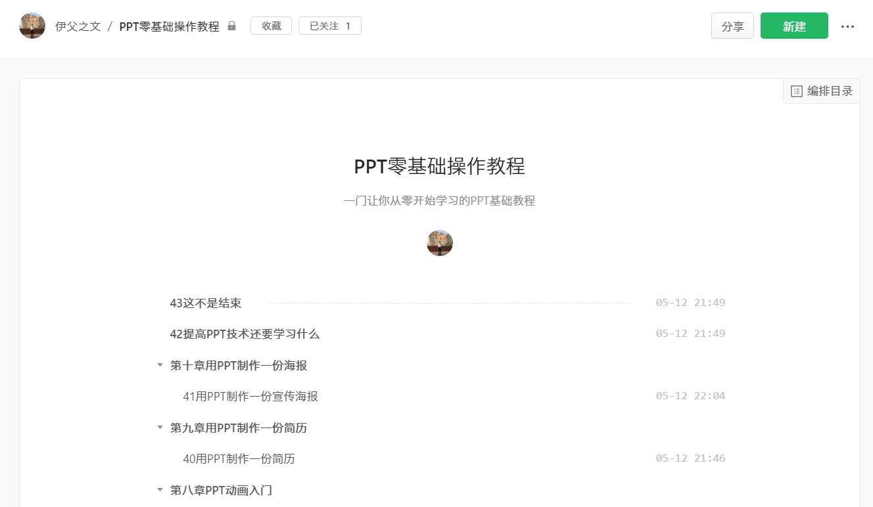
Task: Click the PPT零基础操作教程 breadcrumb title
Action: click(169, 26)
